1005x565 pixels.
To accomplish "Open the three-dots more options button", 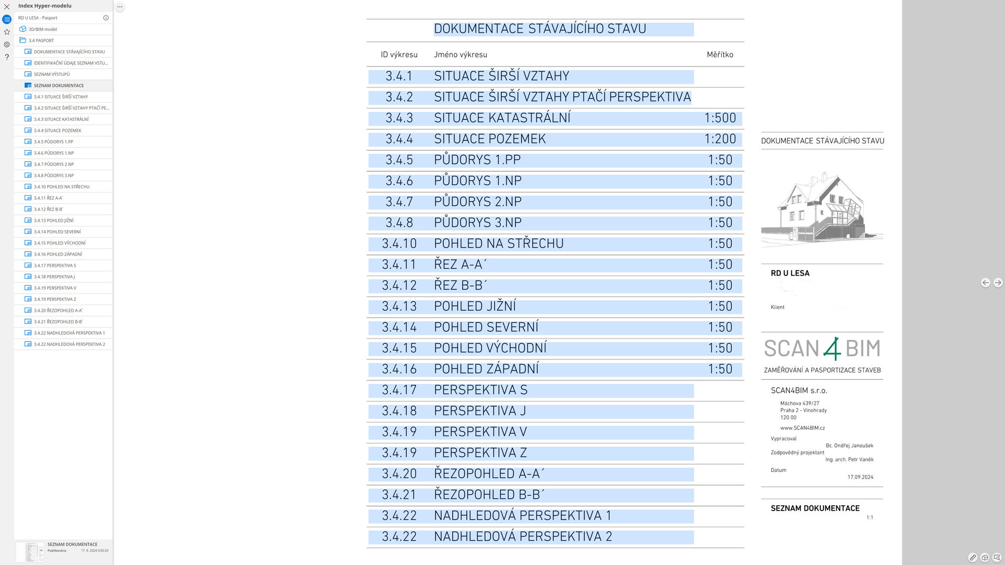I will (120, 7).
